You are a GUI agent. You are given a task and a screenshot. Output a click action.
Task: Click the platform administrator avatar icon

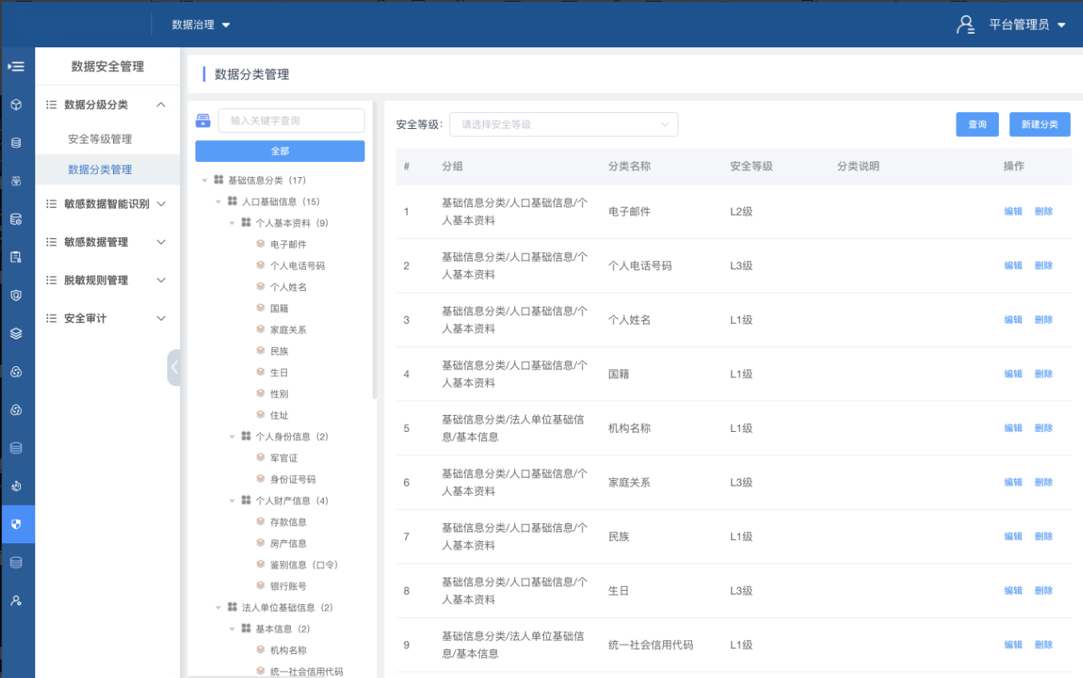click(x=965, y=24)
